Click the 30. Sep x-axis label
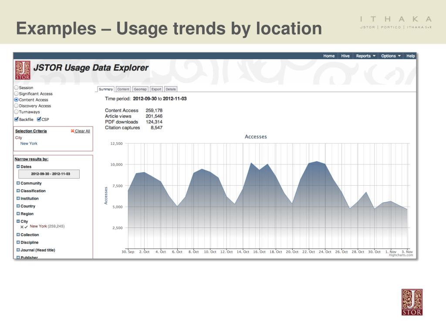 (x=128, y=252)
